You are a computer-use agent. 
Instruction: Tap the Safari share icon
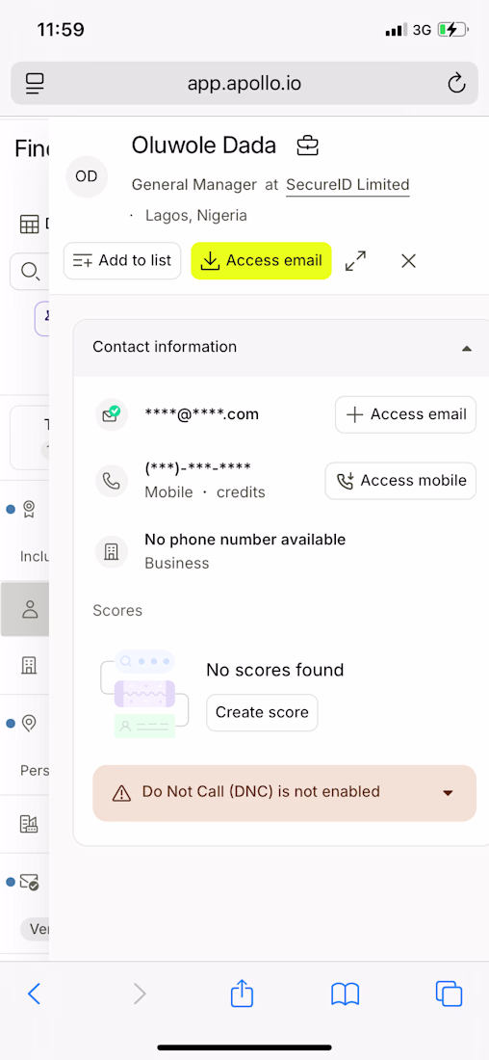coord(242,994)
